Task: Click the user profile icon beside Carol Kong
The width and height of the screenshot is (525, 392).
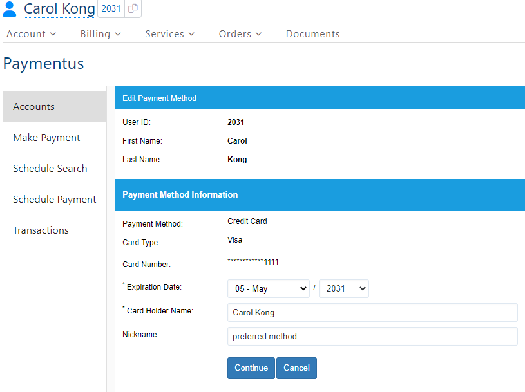Action: [x=9, y=9]
